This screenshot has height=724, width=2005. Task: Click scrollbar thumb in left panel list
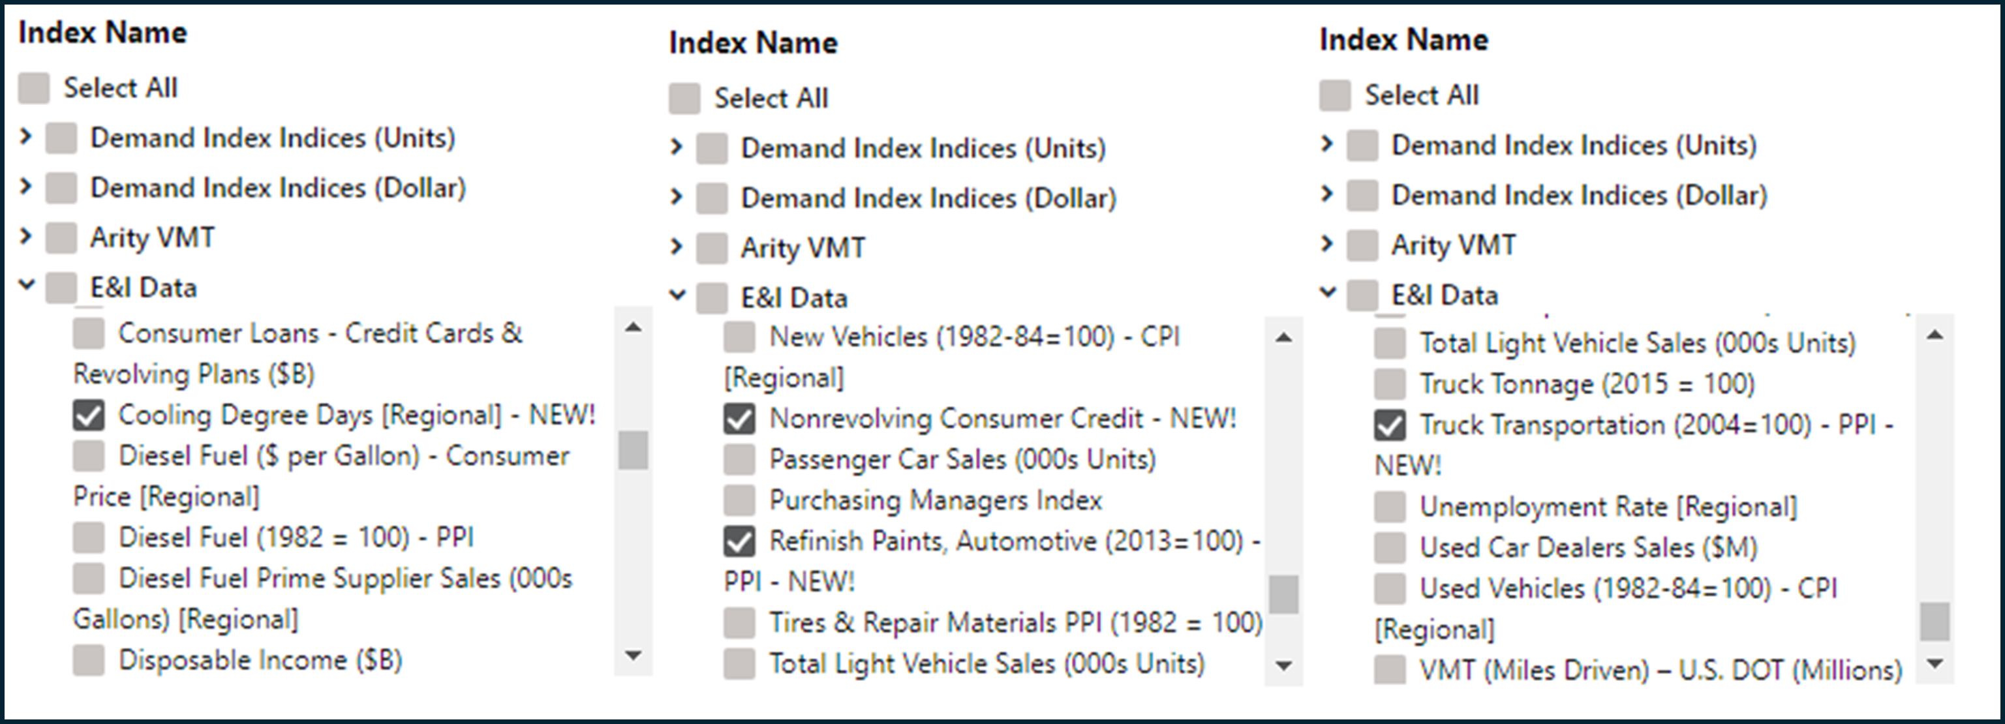click(633, 450)
